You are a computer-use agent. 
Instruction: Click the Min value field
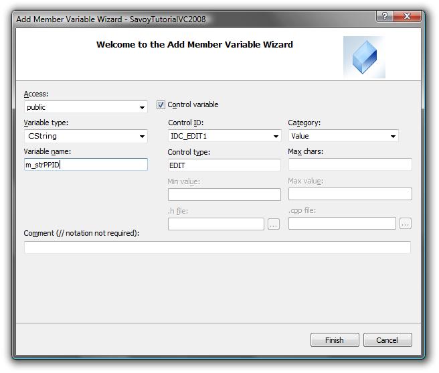point(224,195)
